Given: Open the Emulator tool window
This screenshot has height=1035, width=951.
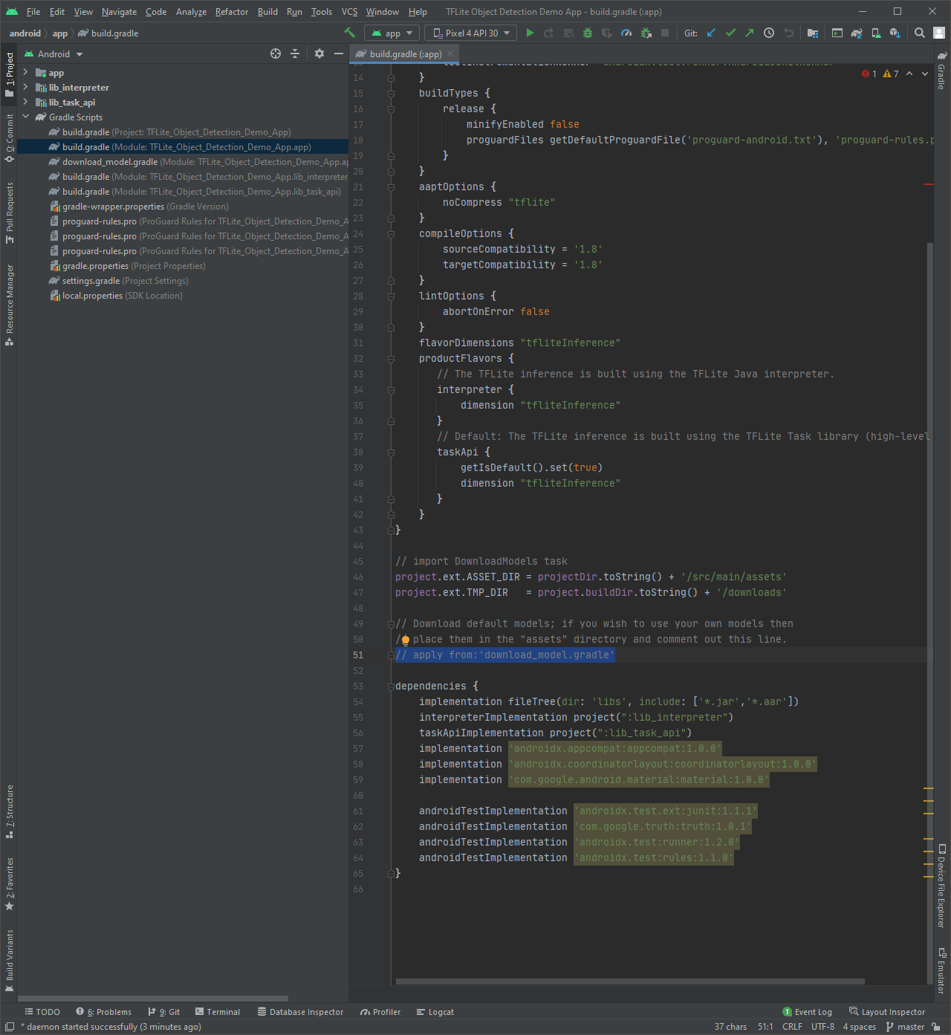Looking at the screenshot, I should (x=941, y=970).
